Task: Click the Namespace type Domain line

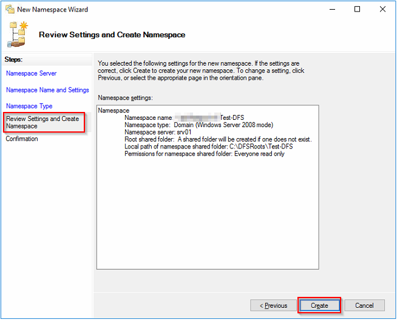Action: pos(198,125)
